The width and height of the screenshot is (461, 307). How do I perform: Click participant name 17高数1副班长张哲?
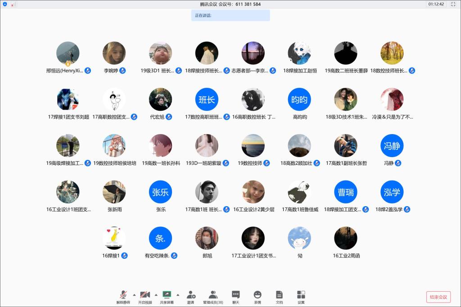point(346,163)
